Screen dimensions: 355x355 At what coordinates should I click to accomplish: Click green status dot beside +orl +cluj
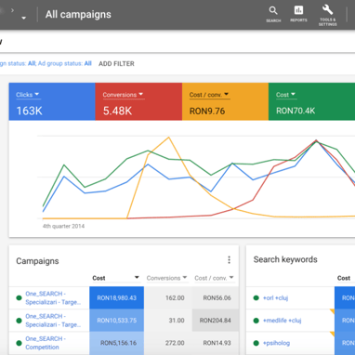tap(256, 298)
